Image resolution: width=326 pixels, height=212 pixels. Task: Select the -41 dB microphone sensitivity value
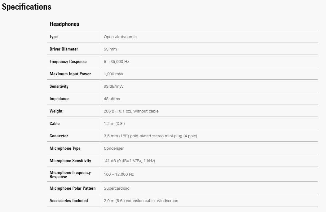click(x=129, y=161)
